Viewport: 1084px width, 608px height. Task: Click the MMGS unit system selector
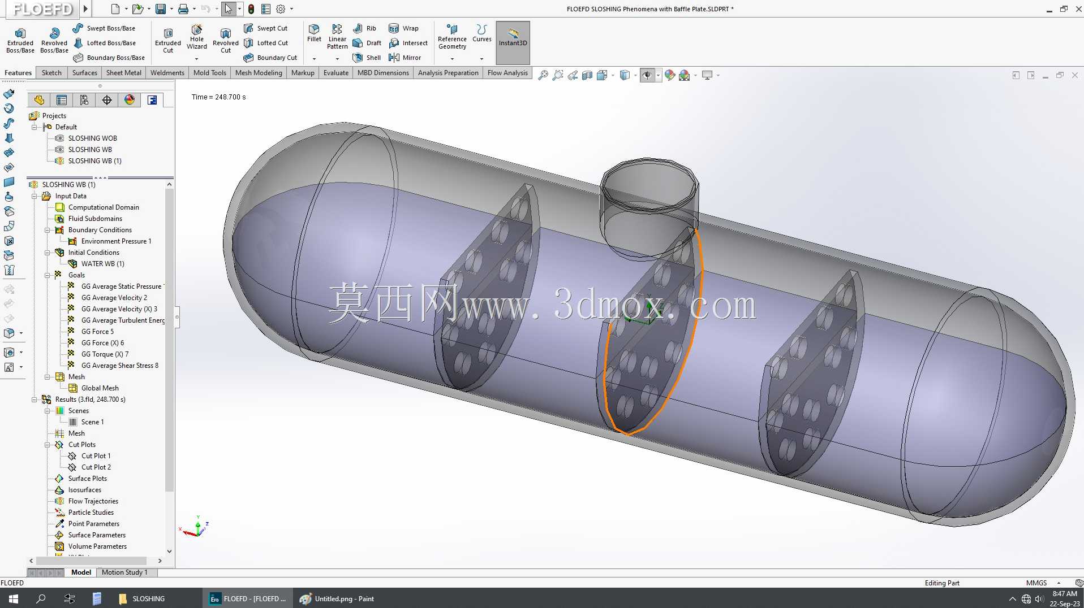[x=1036, y=583]
